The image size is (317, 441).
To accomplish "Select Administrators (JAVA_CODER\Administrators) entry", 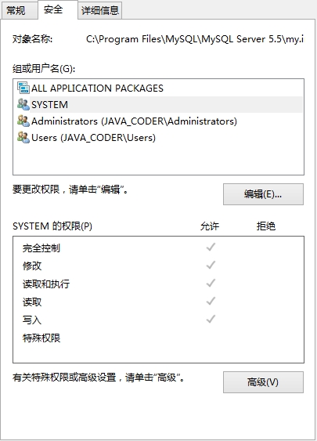I will (134, 121).
